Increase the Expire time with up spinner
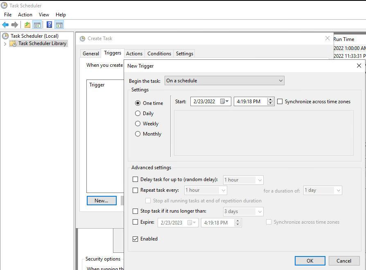This screenshot has height=270, width=366. point(237,221)
